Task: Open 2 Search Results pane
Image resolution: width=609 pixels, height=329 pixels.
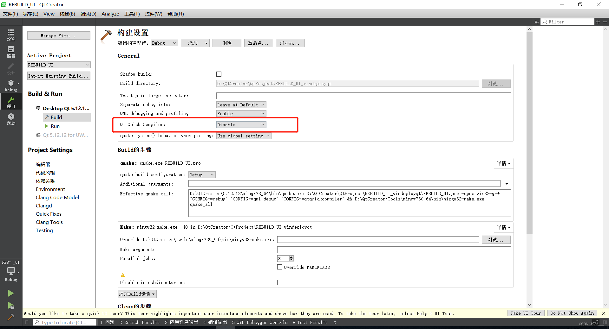Action: pos(140,322)
